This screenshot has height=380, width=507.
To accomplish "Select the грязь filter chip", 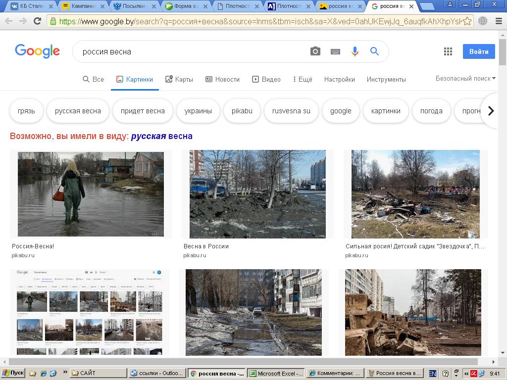I will click(26, 111).
